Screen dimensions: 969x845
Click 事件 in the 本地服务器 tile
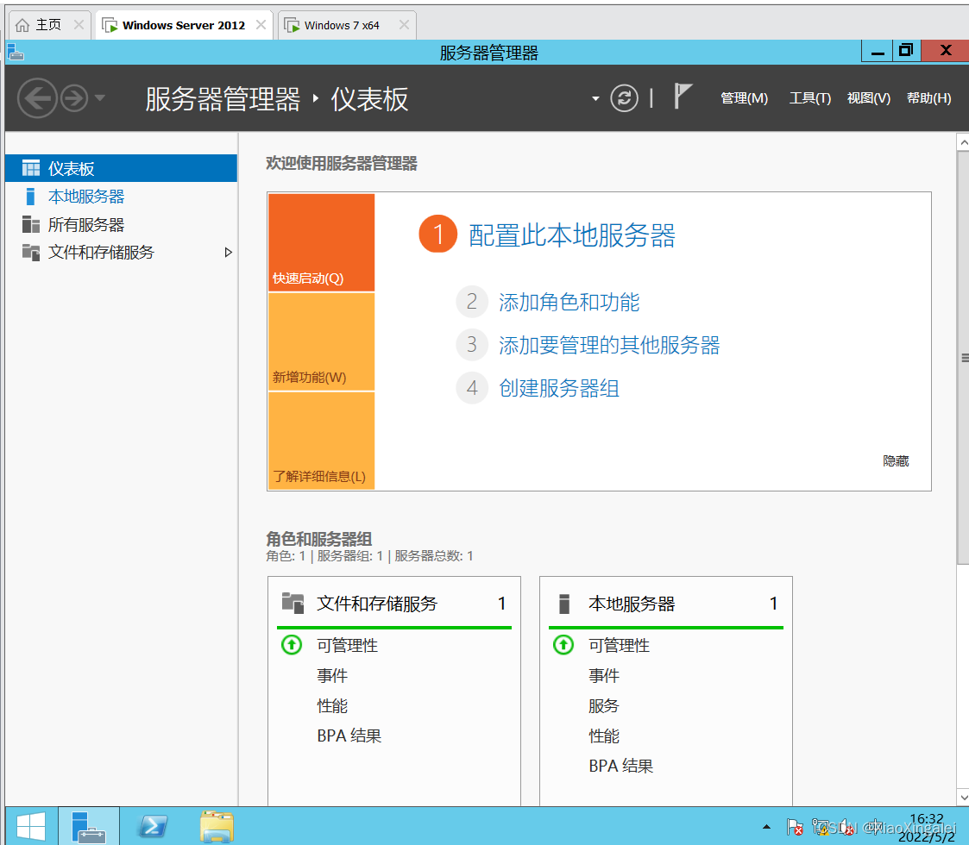[604, 676]
